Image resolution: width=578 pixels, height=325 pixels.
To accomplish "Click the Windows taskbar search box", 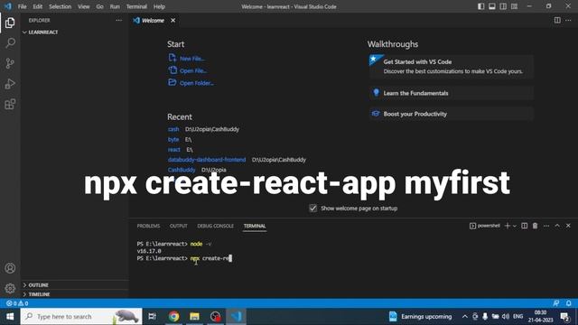I will [x=81, y=316].
